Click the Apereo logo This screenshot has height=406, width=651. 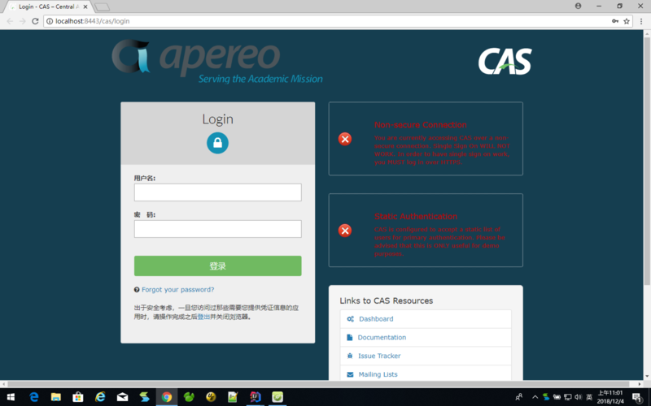point(216,61)
